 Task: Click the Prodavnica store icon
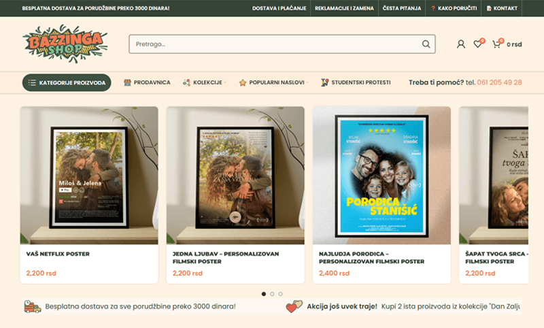pos(127,82)
